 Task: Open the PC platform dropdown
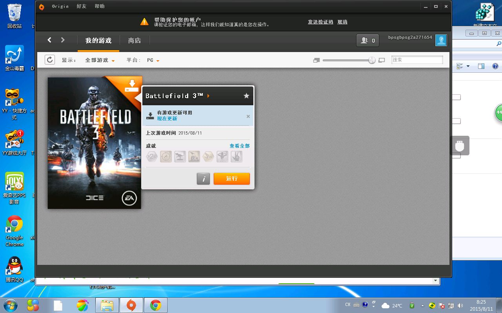coord(153,60)
